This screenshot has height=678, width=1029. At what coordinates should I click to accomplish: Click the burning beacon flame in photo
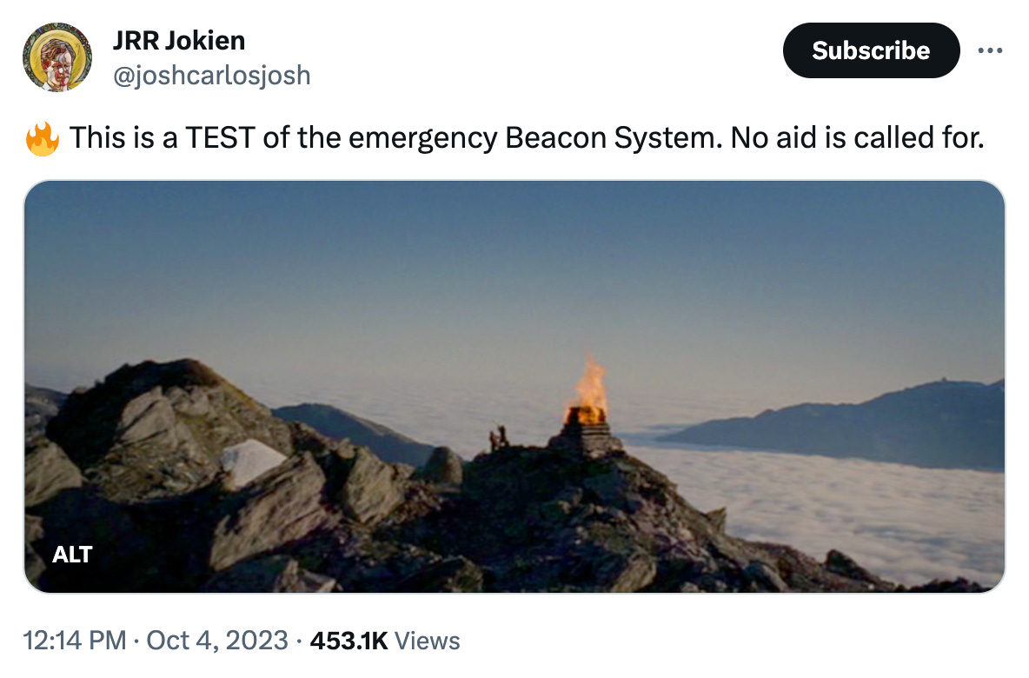(x=588, y=389)
